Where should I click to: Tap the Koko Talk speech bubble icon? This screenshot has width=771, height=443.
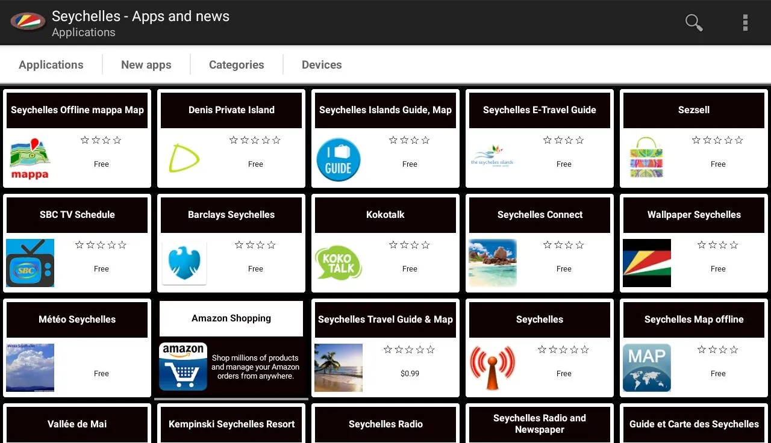tap(339, 263)
